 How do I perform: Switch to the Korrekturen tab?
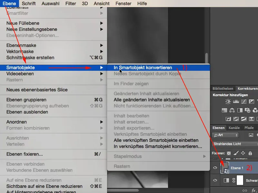coord(248,88)
